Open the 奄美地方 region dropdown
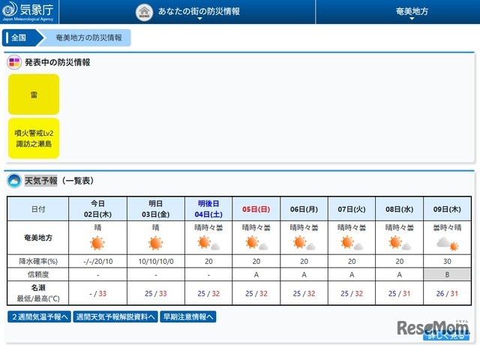480x345 pixels. (x=412, y=12)
